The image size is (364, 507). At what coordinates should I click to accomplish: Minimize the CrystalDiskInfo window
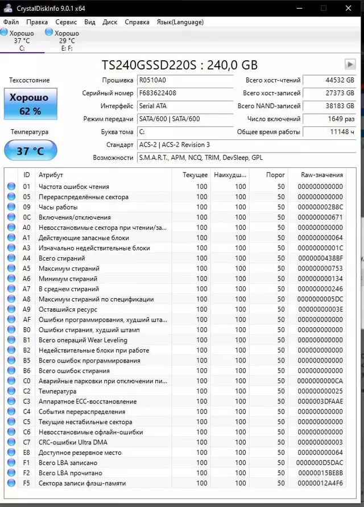(x=300, y=8)
